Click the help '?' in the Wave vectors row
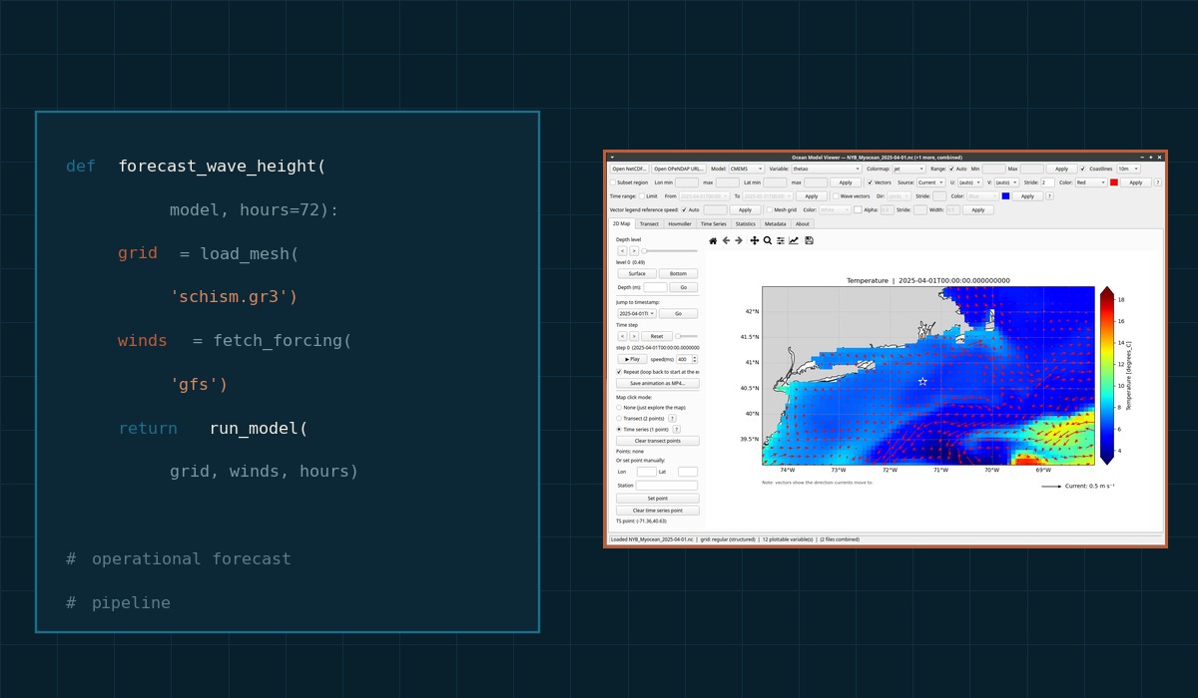 1049,196
